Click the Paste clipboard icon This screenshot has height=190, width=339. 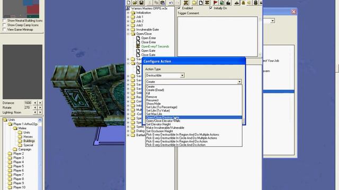[163, 3]
